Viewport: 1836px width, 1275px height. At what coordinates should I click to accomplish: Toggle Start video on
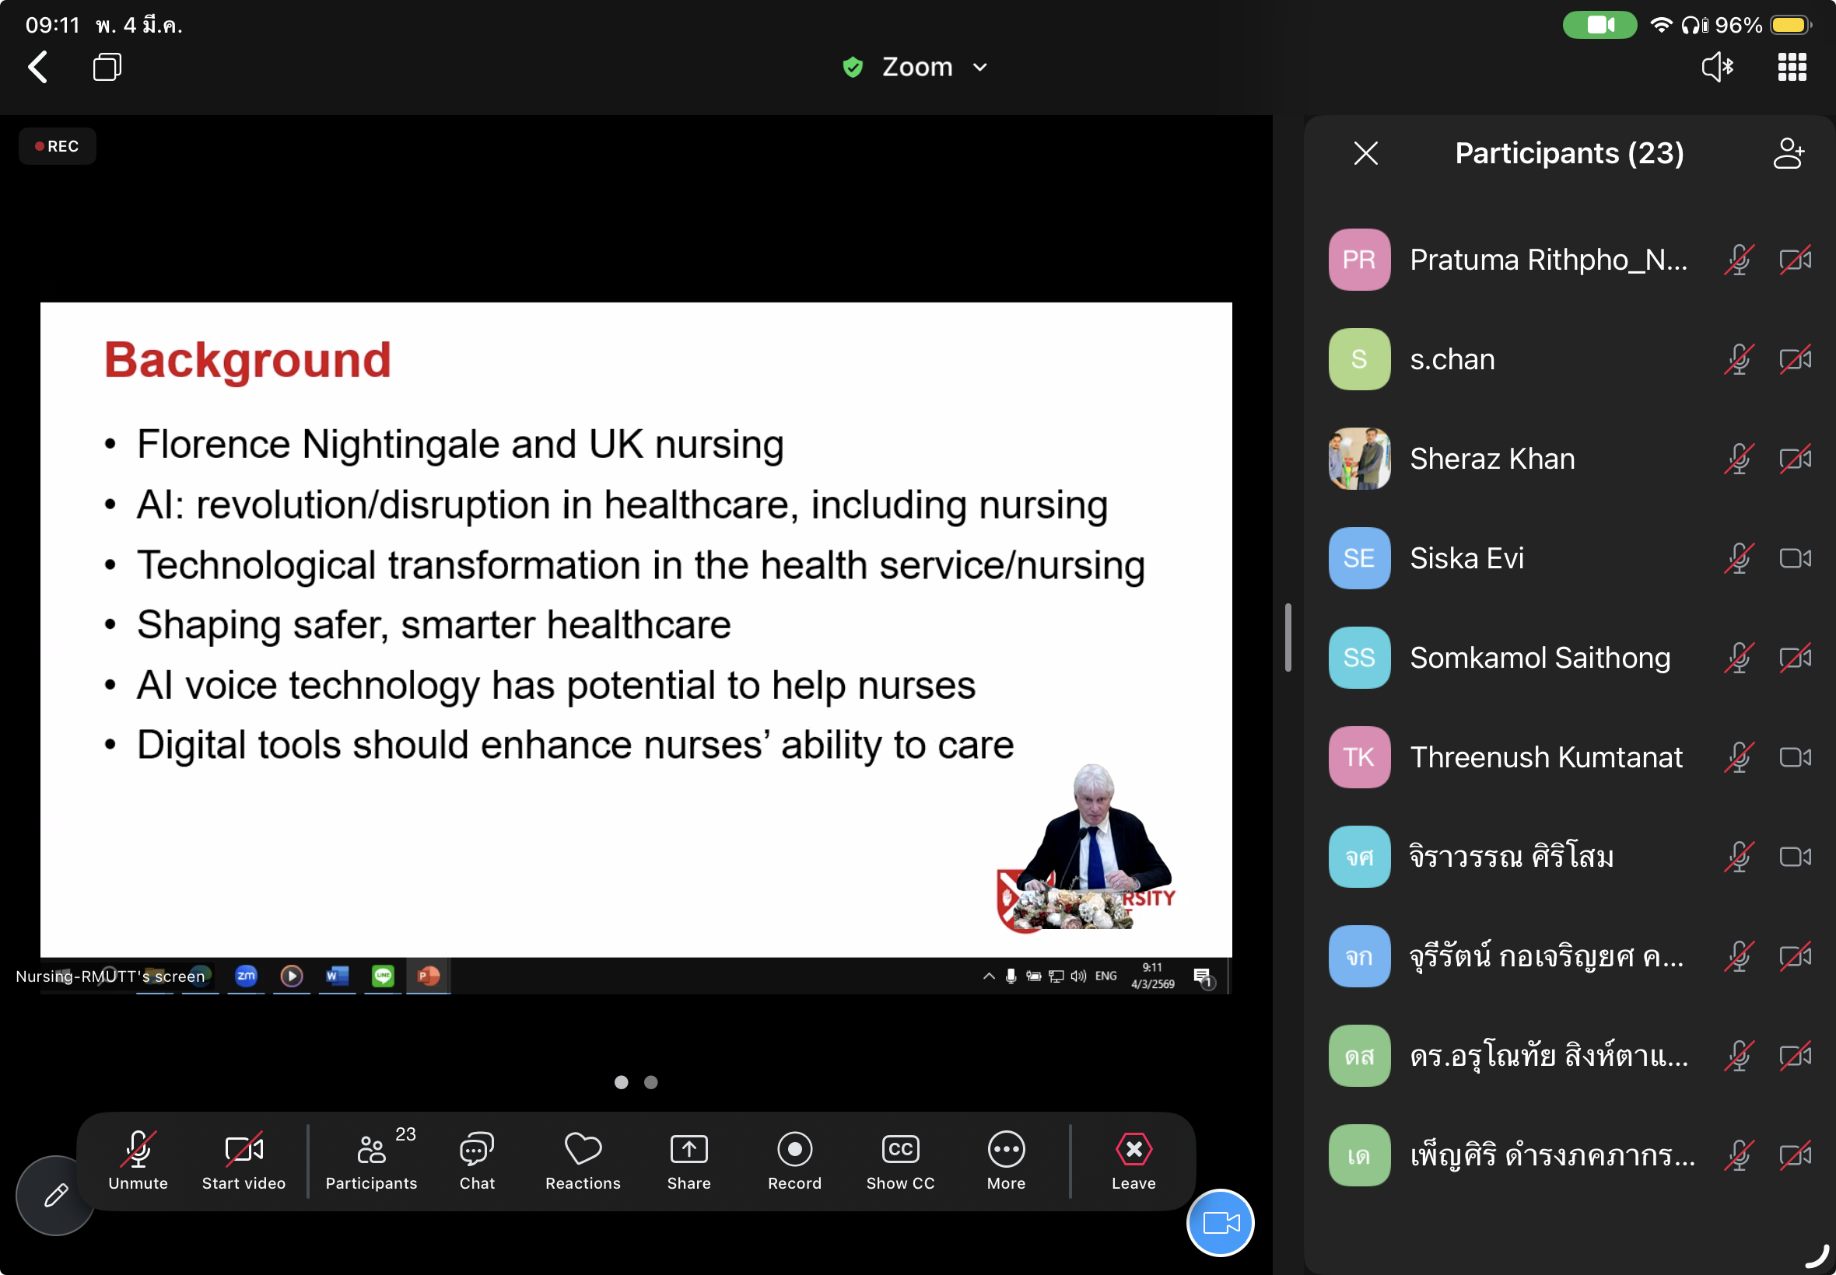tap(244, 1160)
